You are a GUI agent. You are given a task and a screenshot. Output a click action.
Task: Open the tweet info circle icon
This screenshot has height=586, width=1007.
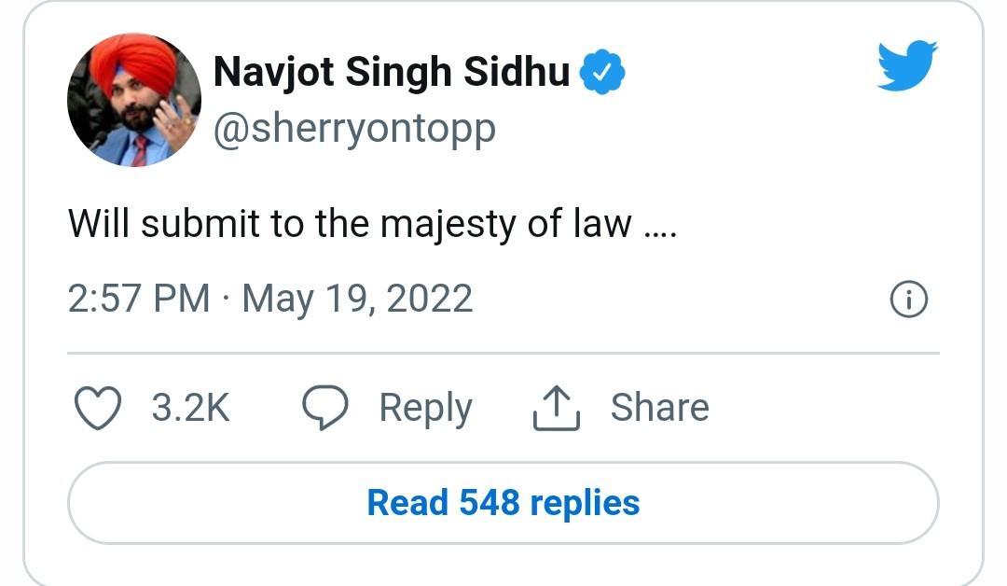pos(909,300)
